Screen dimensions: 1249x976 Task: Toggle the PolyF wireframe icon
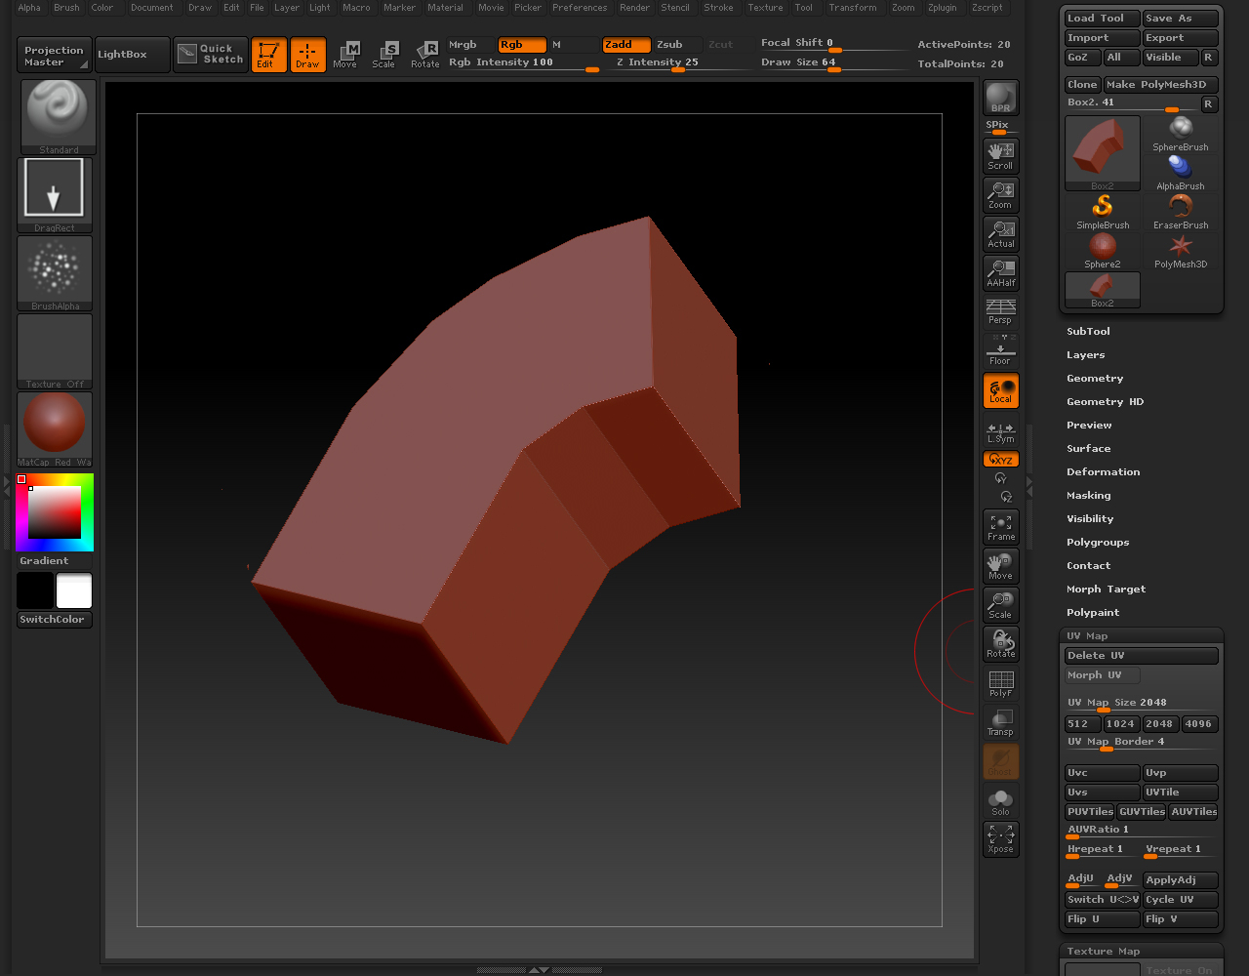coord(1000,683)
